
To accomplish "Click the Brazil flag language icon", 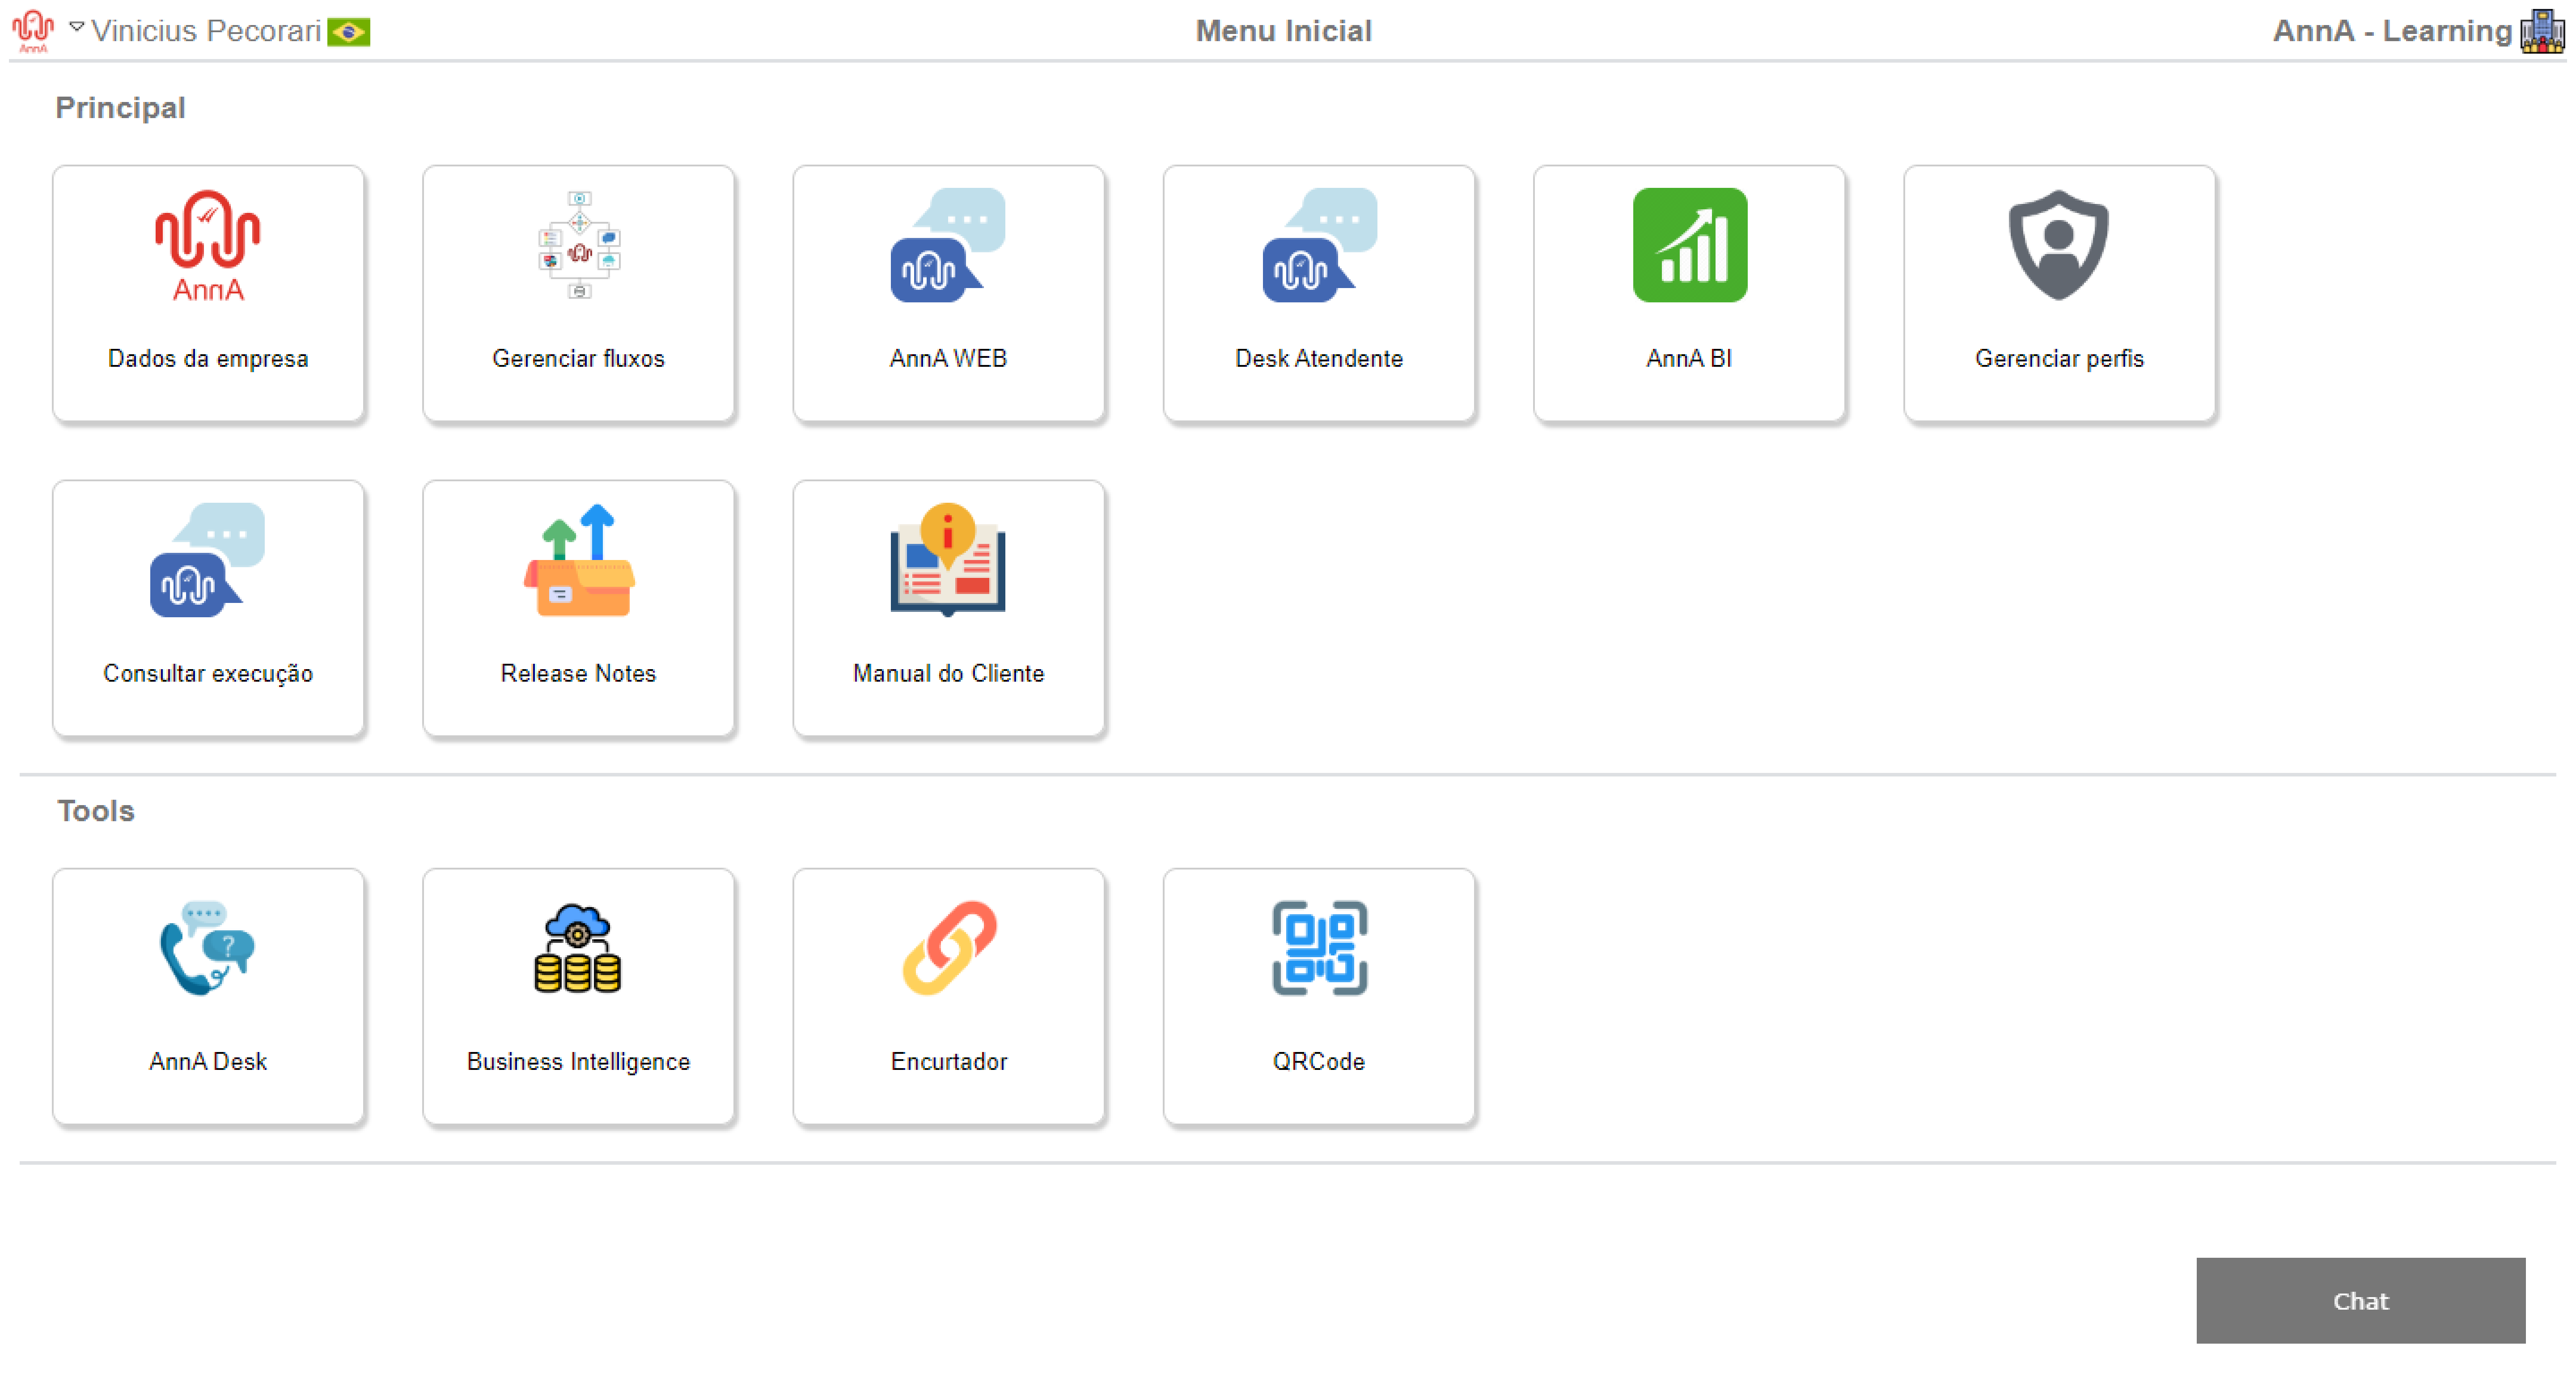I will [349, 32].
